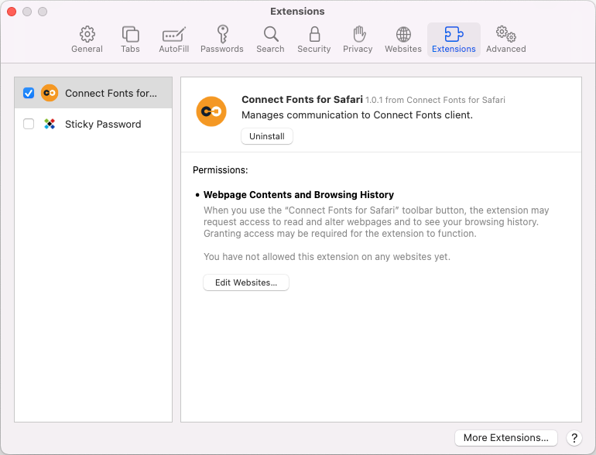Click the Permissions: label
The image size is (596, 455).
pyautogui.click(x=220, y=170)
